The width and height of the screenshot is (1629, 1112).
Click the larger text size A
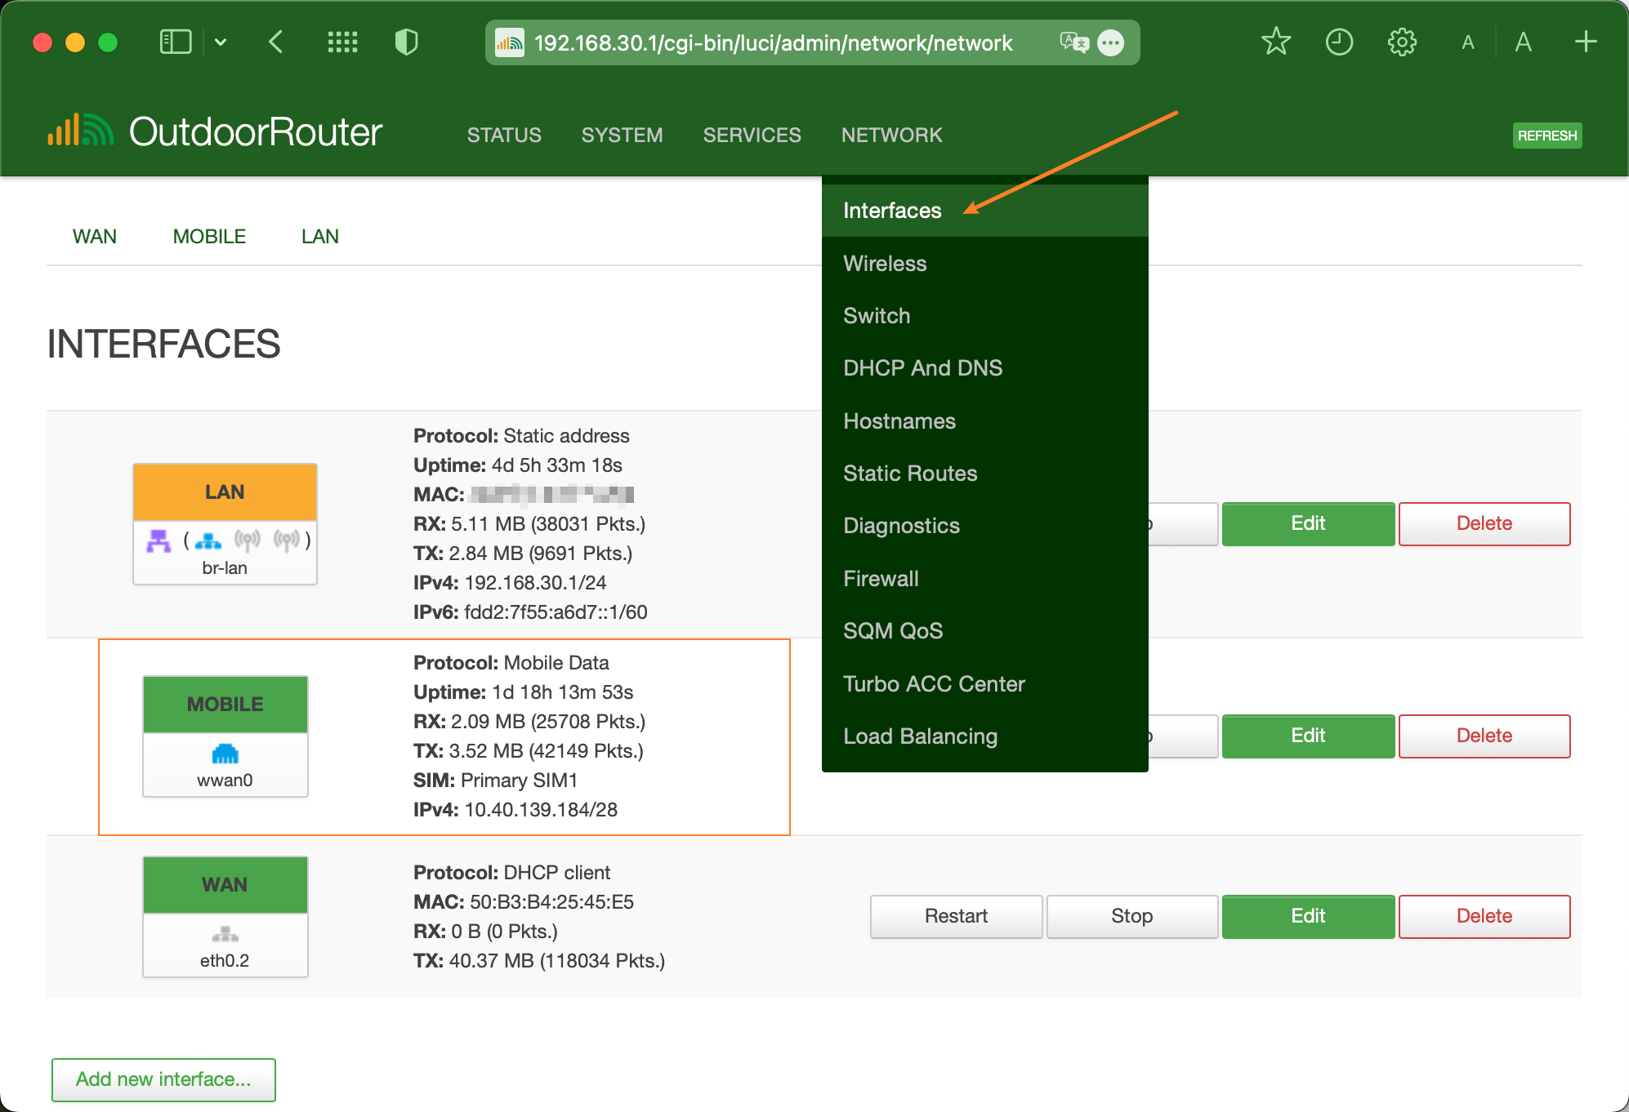(x=1523, y=42)
